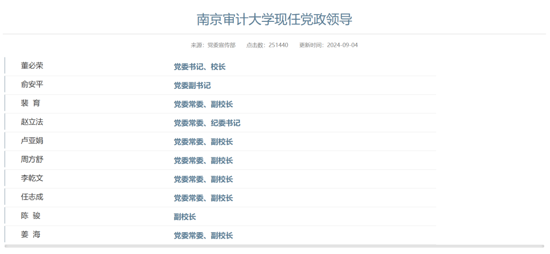Image resolution: width=550 pixels, height=254 pixels.
Task: Open the name 陈骏
Action: tap(31, 215)
